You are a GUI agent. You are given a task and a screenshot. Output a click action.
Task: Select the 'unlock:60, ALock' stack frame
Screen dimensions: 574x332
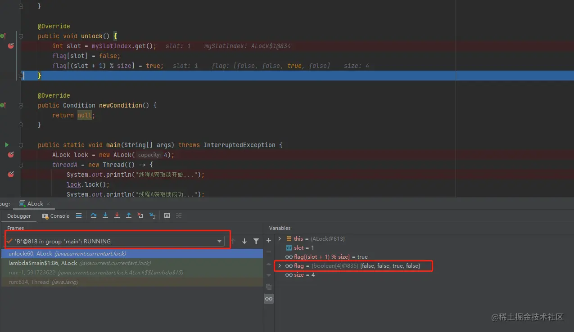click(132, 254)
